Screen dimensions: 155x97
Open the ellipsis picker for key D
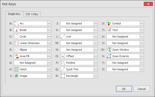49,43
